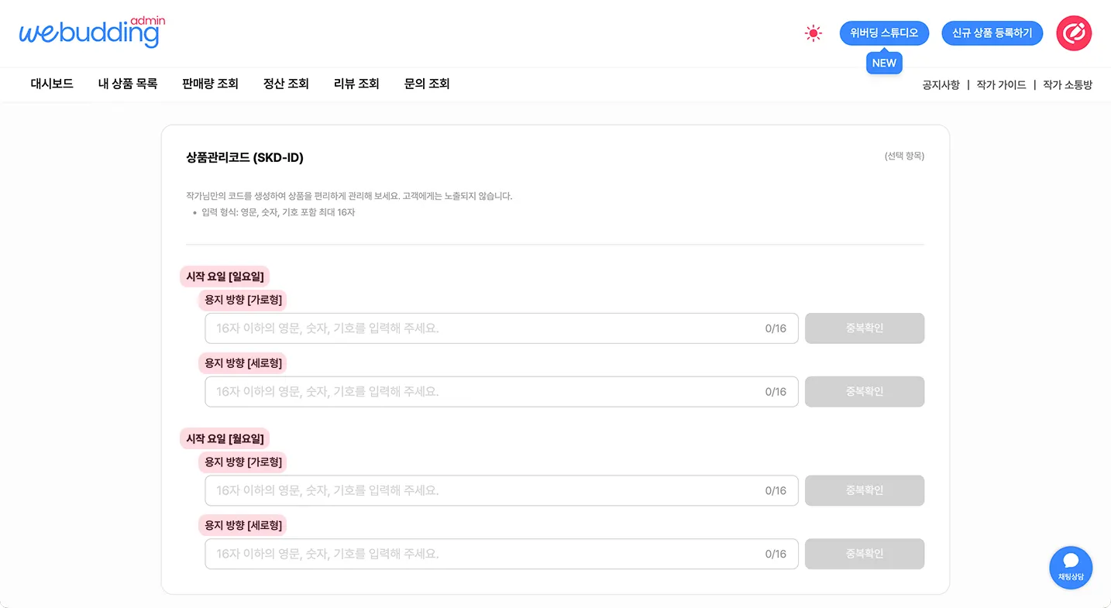Toggle the sun light-mode icon
The height and width of the screenshot is (608, 1111).
[x=813, y=33]
